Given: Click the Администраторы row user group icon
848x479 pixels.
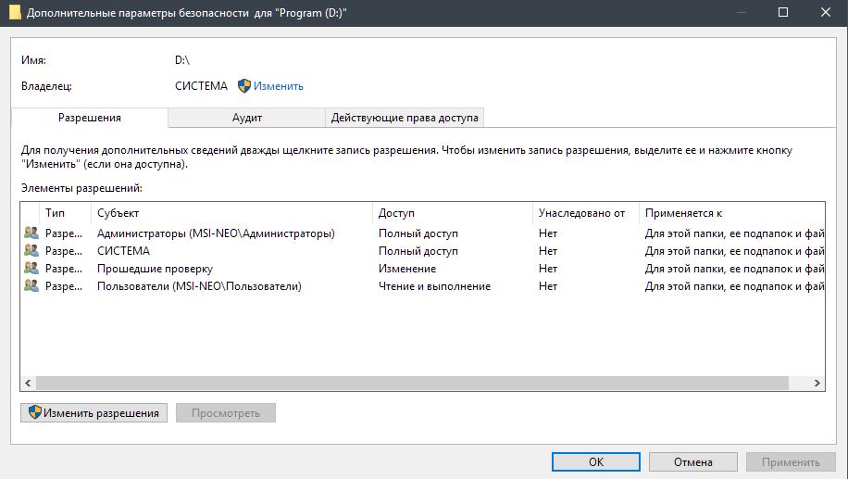Looking at the screenshot, I should click(x=31, y=233).
